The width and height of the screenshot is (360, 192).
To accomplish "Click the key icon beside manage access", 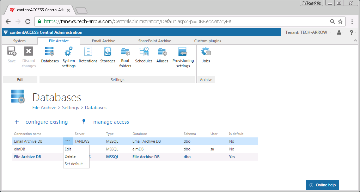I will click(x=84, y=122).
